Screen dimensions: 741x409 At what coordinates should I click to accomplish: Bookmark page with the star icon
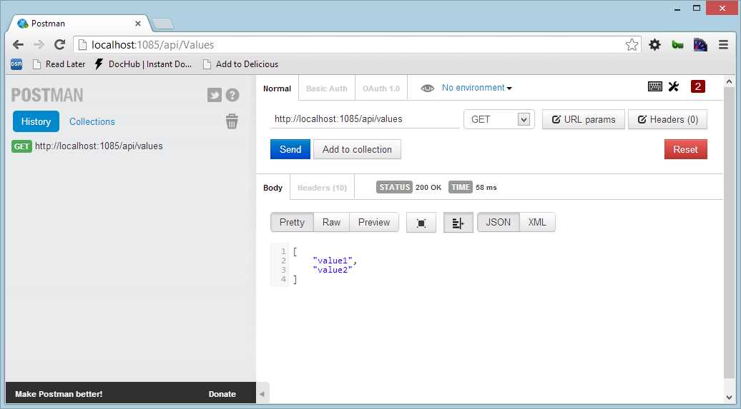tap(632, 45)
